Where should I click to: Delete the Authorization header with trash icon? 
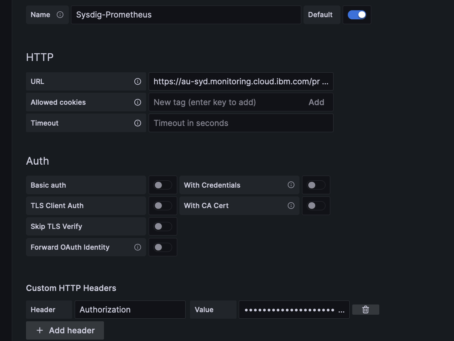[365, 310]
